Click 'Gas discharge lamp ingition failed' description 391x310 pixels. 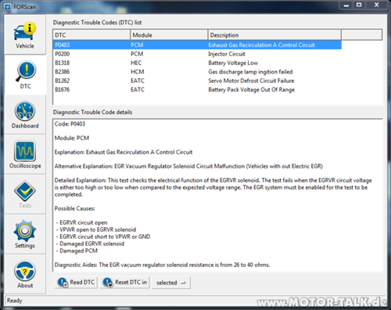tap(250, 72)
